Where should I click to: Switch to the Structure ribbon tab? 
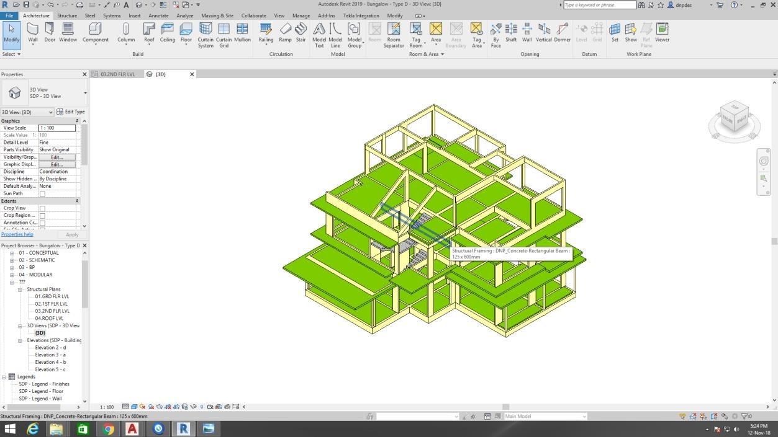67,15
